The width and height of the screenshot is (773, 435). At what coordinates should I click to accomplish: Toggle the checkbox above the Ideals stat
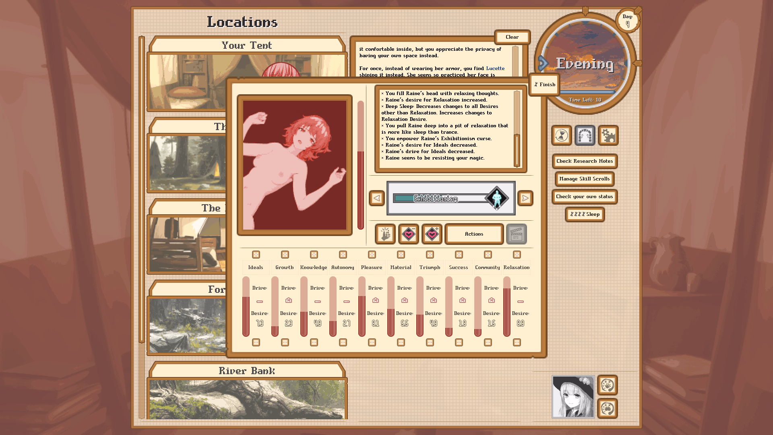[x=256, y=254]
